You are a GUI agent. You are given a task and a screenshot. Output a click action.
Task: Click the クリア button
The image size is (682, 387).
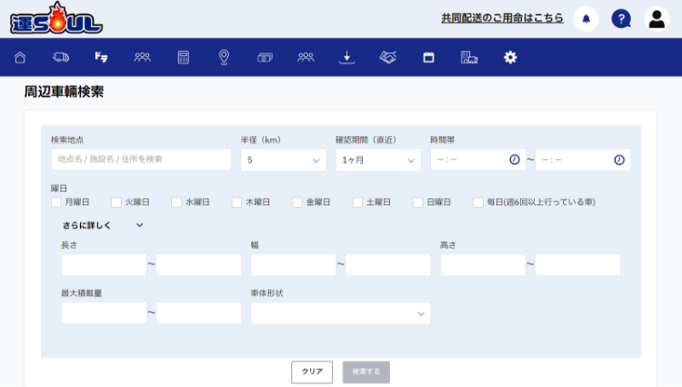pos(312,372)
